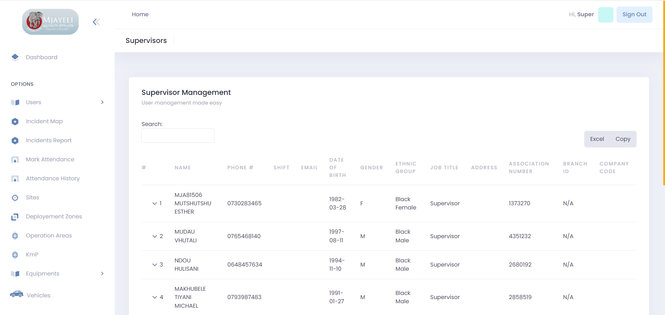
Task: Open Attendance History menu item
Action: [x=53, y=178]
